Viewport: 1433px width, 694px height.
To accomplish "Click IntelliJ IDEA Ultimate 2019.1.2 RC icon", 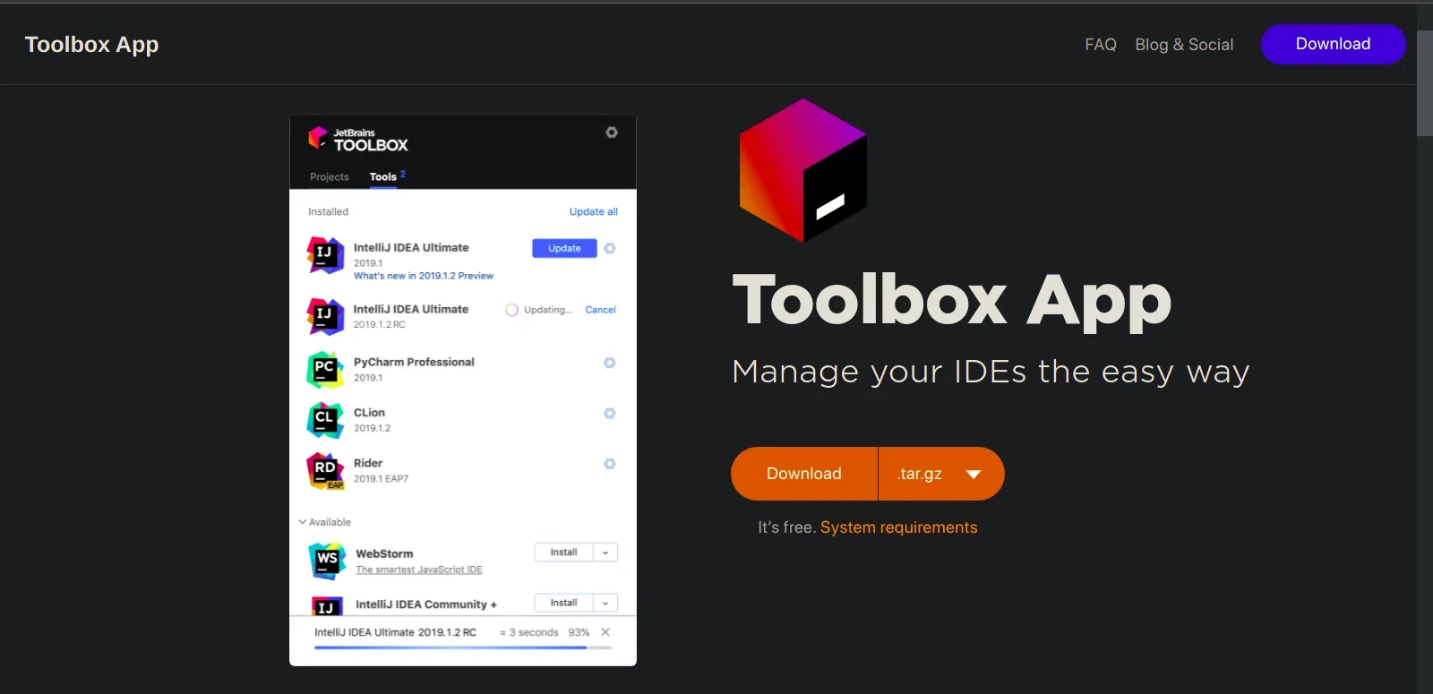I will 325,316.
